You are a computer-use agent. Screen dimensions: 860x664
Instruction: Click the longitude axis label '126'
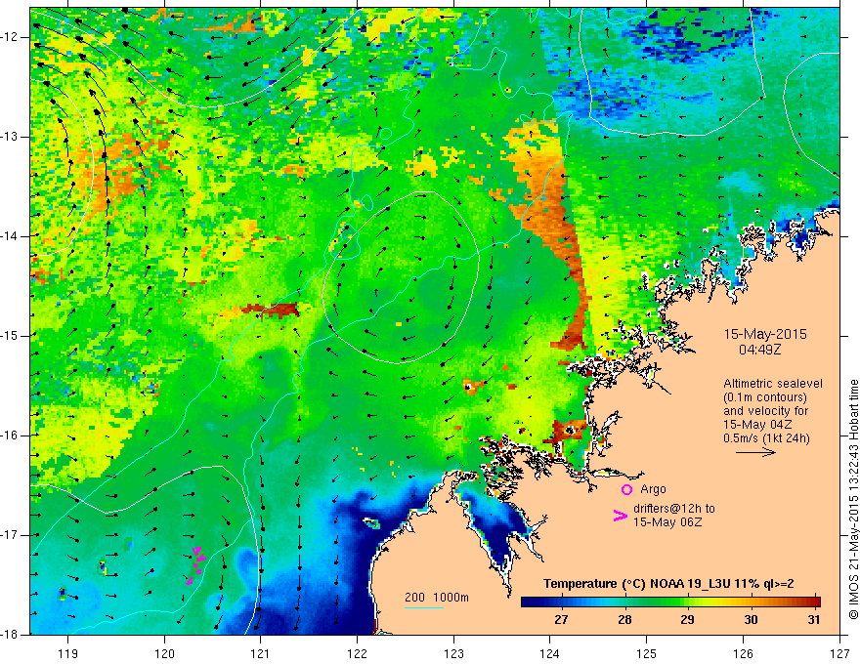pos(743,653)
